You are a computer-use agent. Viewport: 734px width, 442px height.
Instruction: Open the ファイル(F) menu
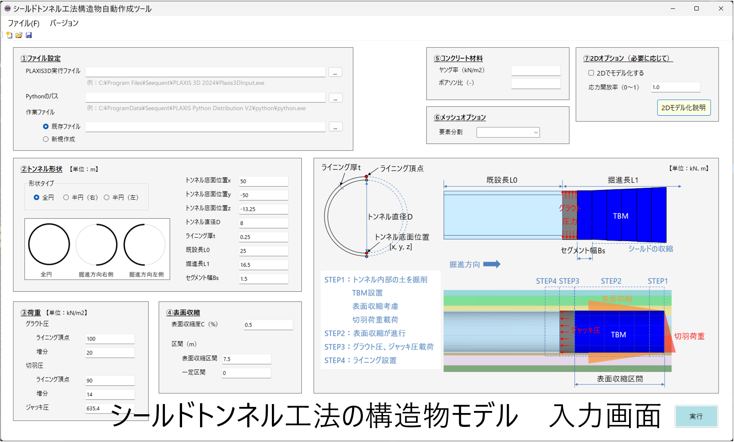tap(24, 23)
